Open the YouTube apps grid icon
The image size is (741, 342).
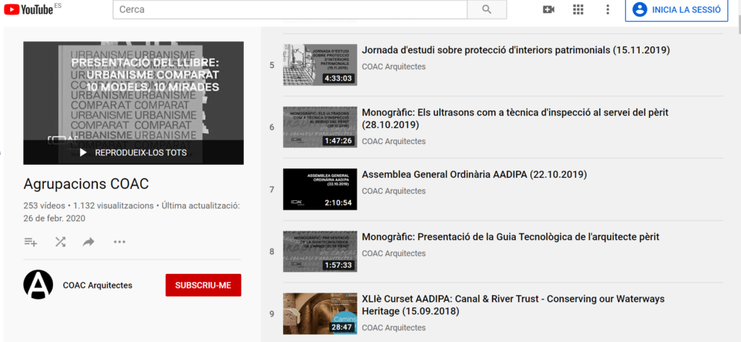[577, 9]
